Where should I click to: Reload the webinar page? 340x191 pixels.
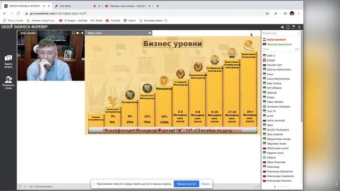click(x=18, y=13)
